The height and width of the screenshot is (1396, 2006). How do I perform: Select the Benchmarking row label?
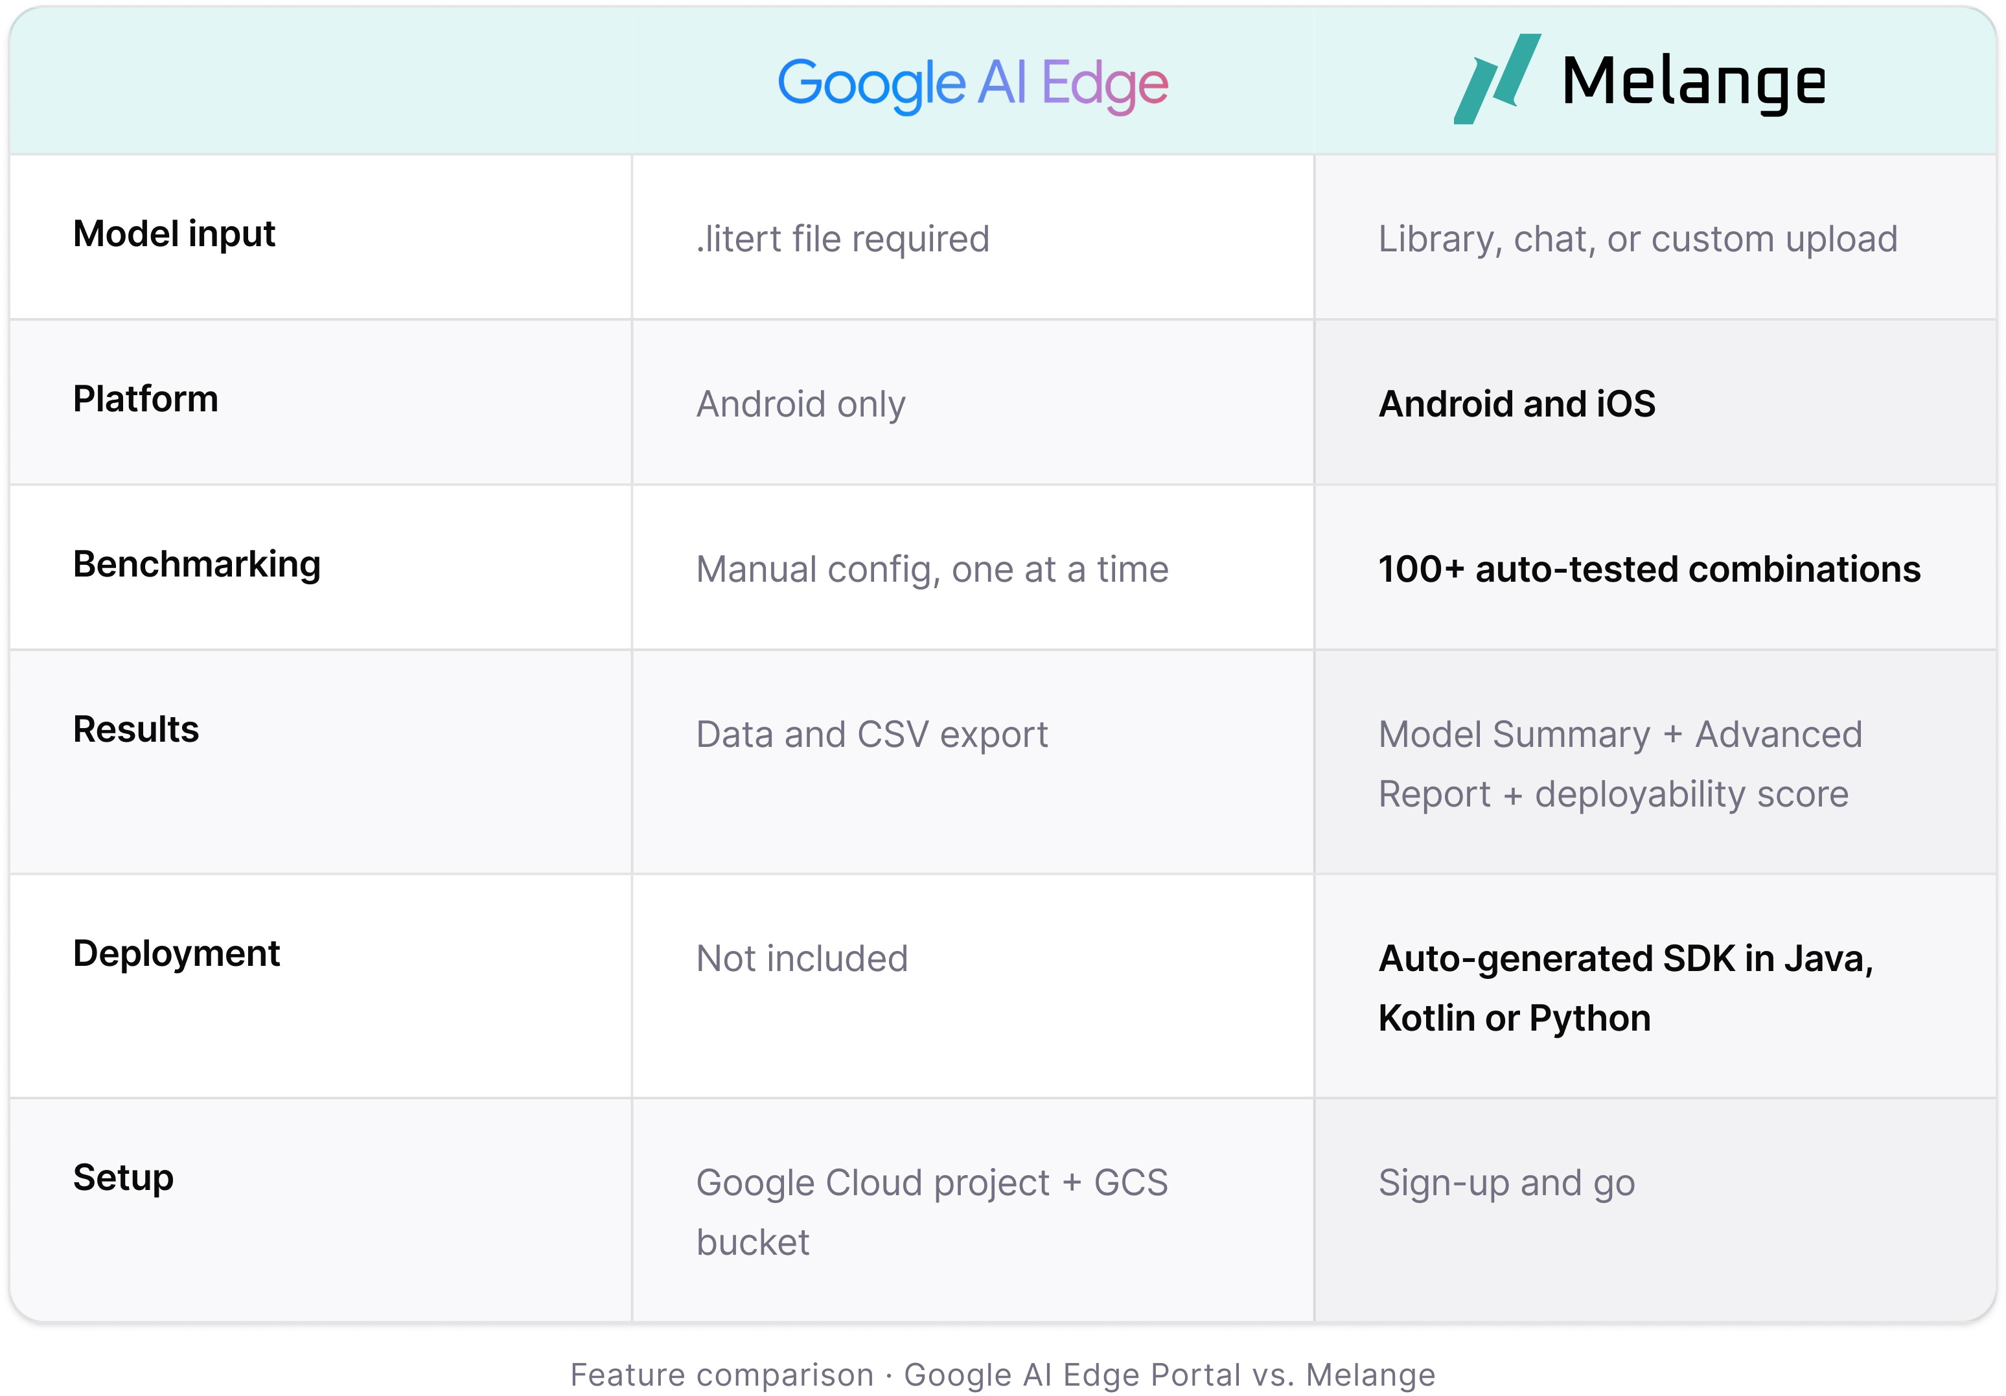pyautogui.click(x=196, y=566)
